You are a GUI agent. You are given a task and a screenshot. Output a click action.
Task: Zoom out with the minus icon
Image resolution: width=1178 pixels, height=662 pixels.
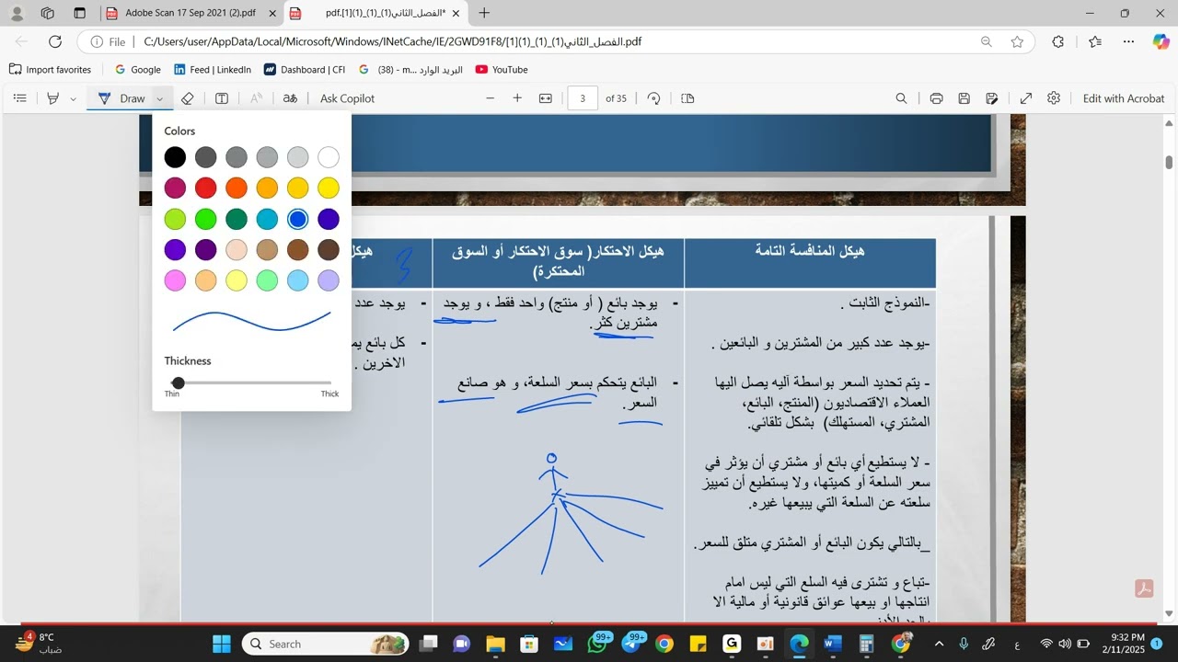pos(490,98)
